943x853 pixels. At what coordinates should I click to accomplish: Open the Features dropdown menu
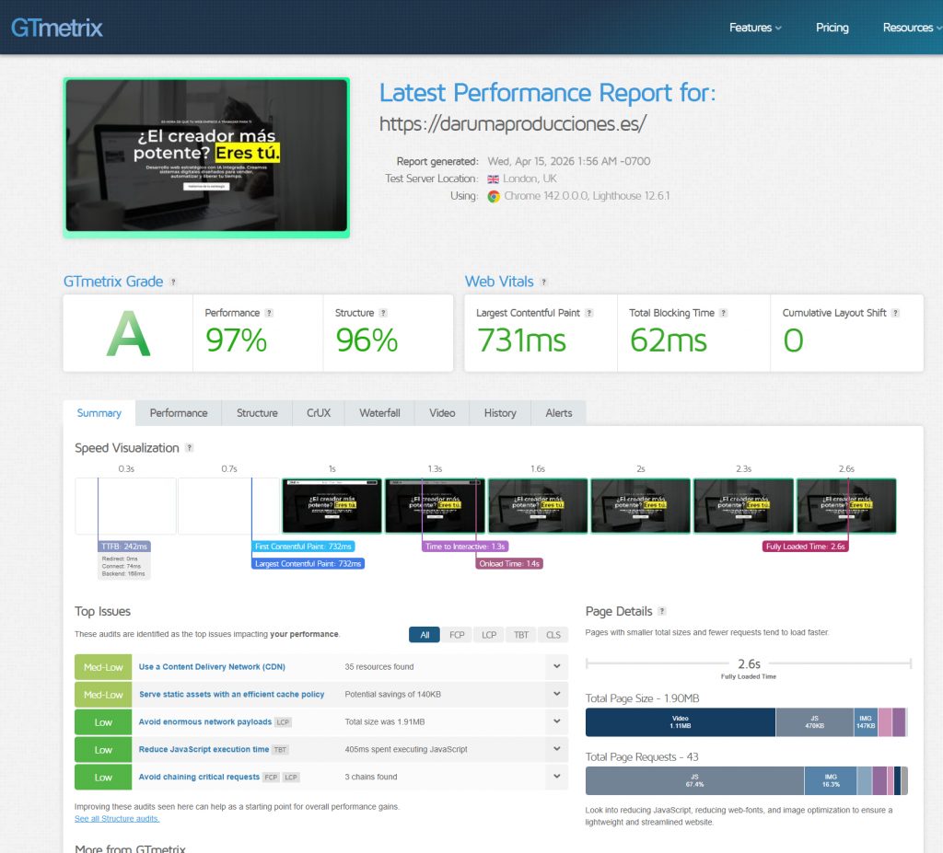click(755, 28)
